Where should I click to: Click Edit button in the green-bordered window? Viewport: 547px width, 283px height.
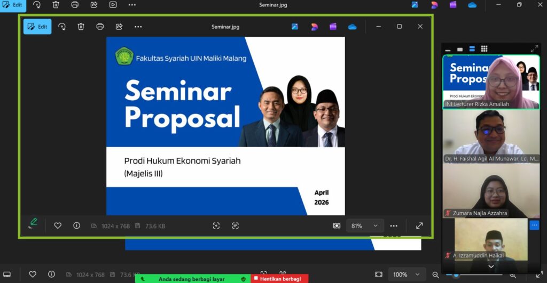[37, 27]
